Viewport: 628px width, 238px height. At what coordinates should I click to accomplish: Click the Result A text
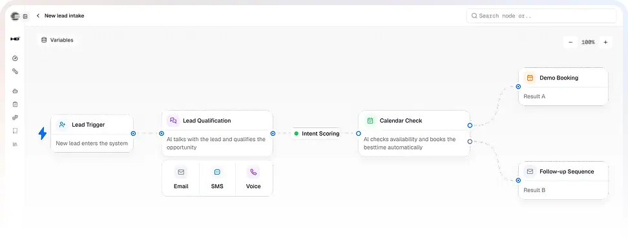[534, 96]
